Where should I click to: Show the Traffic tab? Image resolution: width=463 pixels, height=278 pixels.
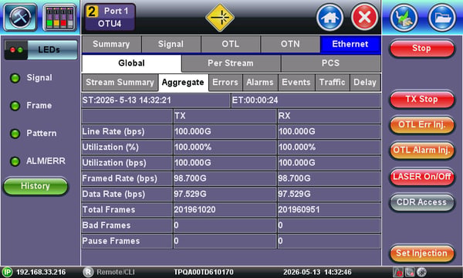pyautogui.click(x=332, y=83)
